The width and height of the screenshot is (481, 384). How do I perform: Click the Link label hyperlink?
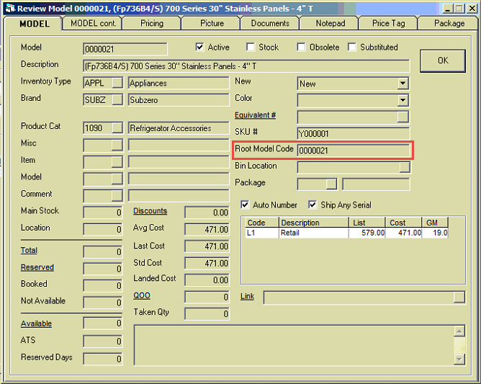coord(247,296)
